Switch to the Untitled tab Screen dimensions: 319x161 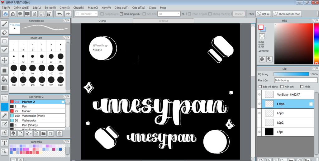click(x=164, y=21)
